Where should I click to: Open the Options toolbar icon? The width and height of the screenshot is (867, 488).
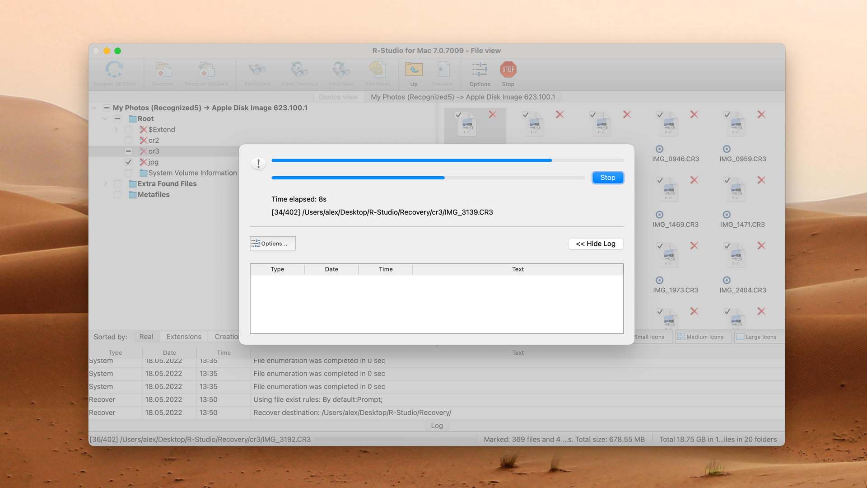point(480,70)
